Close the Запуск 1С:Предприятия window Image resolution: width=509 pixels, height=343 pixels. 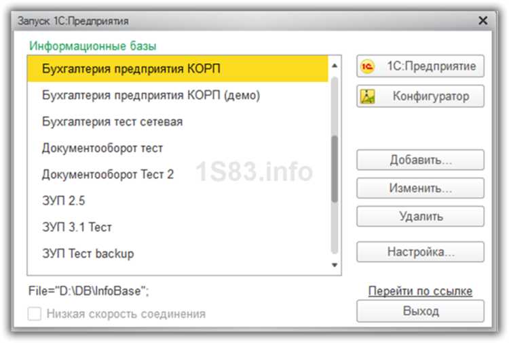pyautogui.click(x=483, y=21)
